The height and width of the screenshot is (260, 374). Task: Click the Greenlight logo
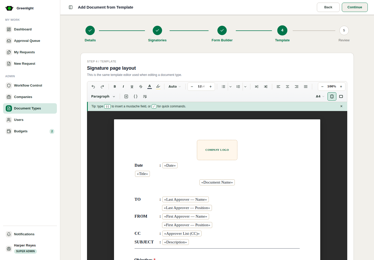pos(9,8)
